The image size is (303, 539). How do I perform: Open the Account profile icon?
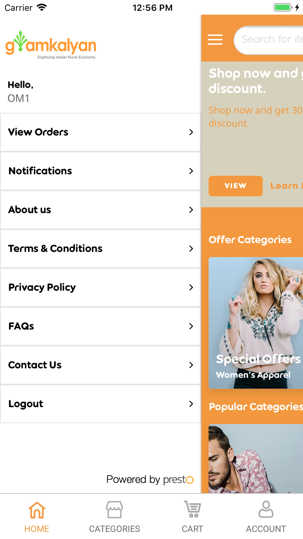(266, 509)
